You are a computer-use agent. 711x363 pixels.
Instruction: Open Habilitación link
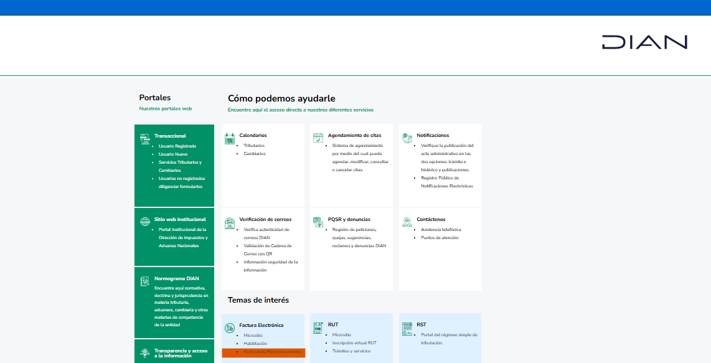255,344
